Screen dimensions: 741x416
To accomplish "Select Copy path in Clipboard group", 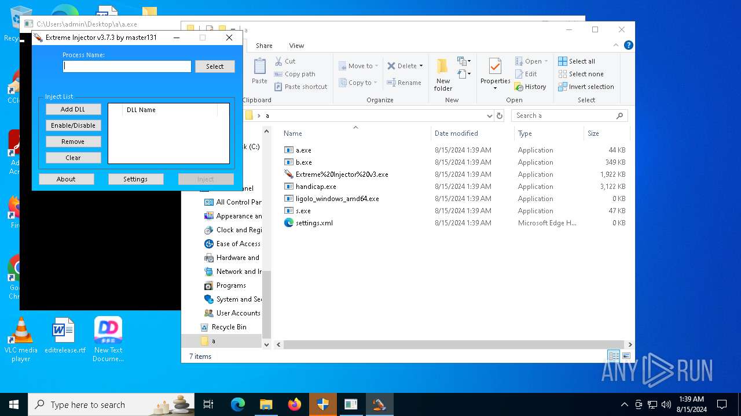I will click(294, 74).
